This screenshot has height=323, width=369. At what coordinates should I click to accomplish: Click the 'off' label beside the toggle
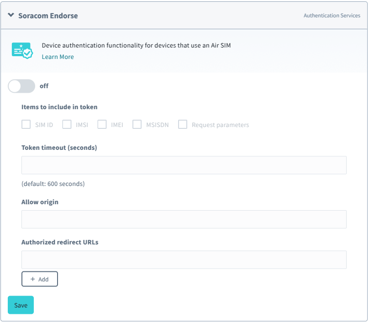(x=44, y=86)
